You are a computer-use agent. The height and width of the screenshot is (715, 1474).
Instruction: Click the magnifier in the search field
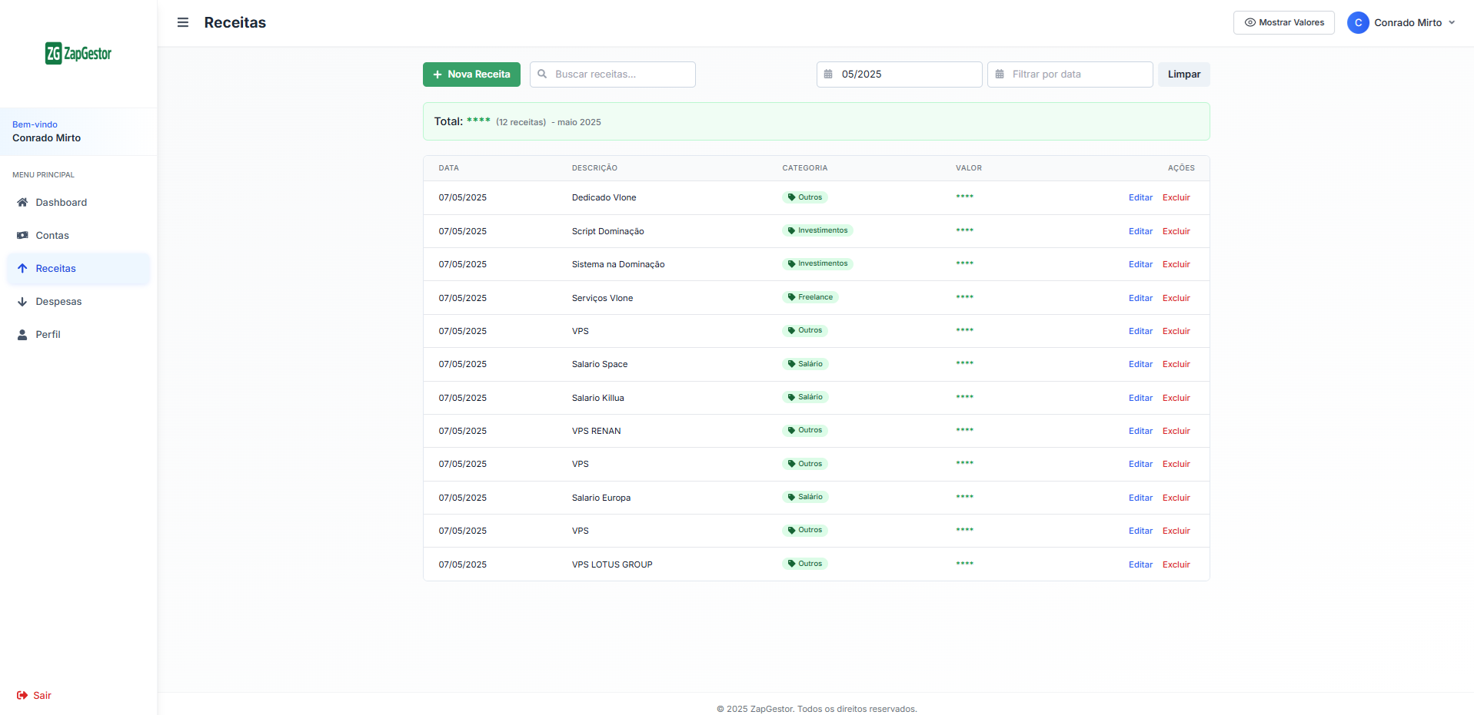[x=544, y=74]
